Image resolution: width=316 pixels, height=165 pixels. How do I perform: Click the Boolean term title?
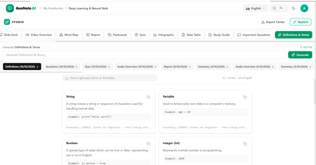click(x=72, y=143)
